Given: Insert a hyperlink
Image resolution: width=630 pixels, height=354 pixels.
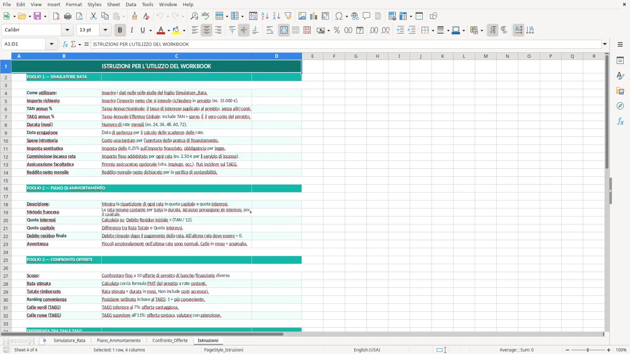Looking at the screenshot, I should click(355, 16).
